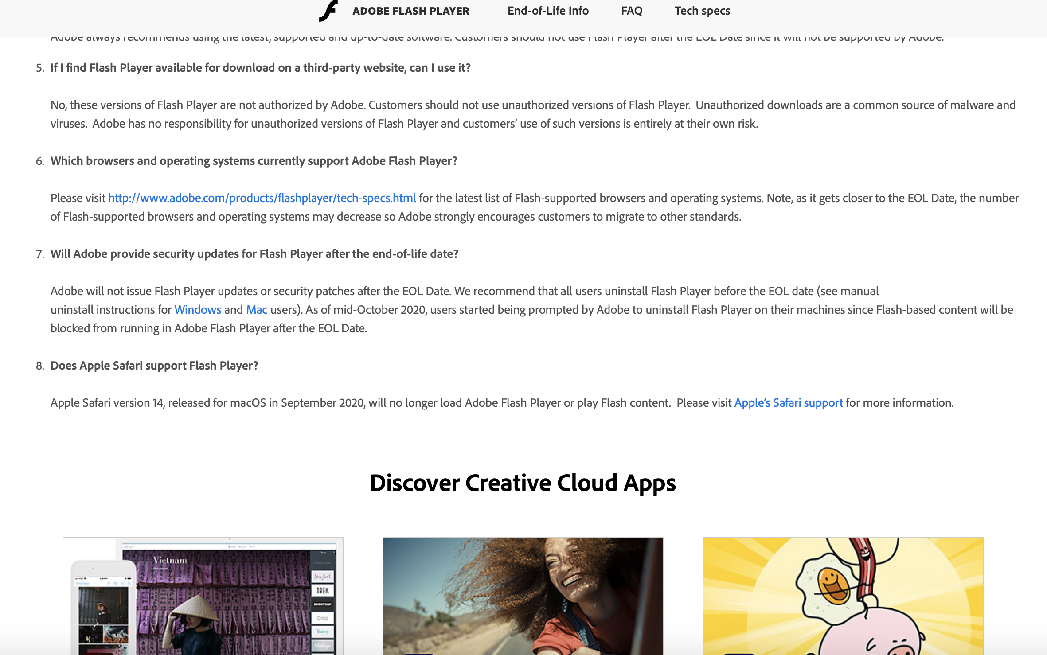Image resolution: width=1047 pixels, height=655 pixels.
Task: Click the Vietnam photo app thumbnail
Action: 203,596
